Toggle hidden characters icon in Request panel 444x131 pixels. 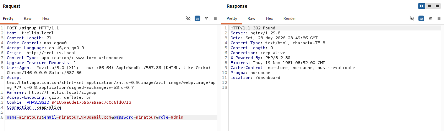188,18
